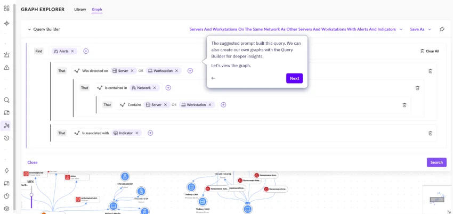Delete the 'Is contained in' condition row
Image resolution: width=453 pixels, height=214 pixels.
417,88
